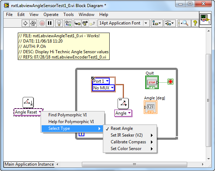Viewport: 215px width, 171px height.
Task: Click the Quit label text
Action: coord(150,73)
